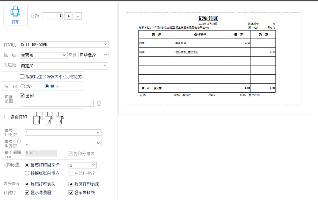Screen dimensions: 318x200
Task: Open the fixed rows dropdown showing 5
Action: click(82, 165)
